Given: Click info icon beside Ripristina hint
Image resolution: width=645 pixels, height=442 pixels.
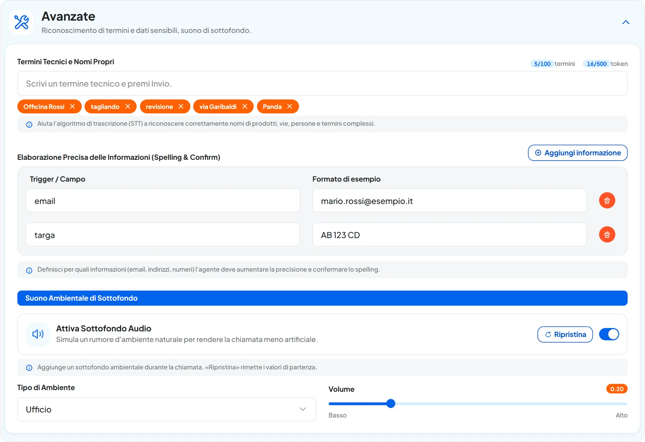Looking at the screenshot, I should 29,368.
